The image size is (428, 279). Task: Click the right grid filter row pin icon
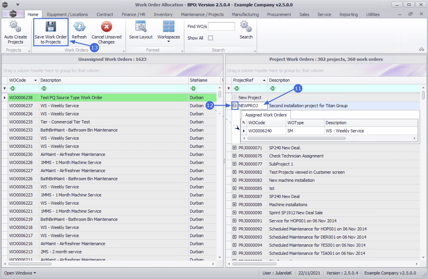click(x=229, y=88)
